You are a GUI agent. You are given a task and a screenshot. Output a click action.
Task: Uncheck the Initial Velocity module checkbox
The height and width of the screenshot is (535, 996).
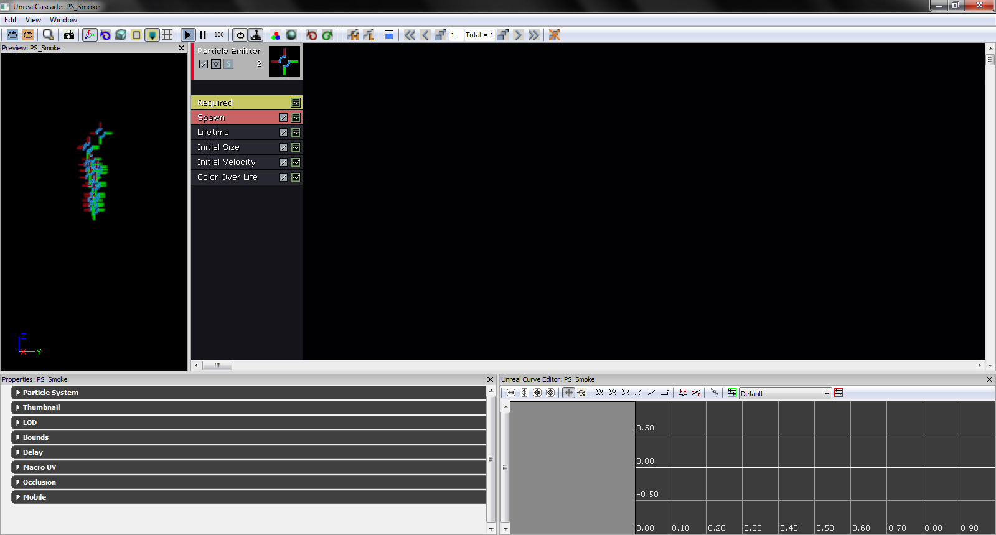click(283, 162)
